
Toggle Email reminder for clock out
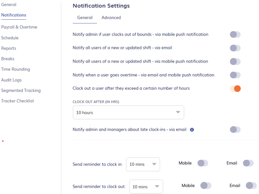pyautogui.click(x=251, y=186)
